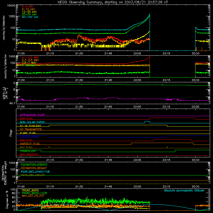Image resolution: width=213 pixels, height=213 pixels.
Task: Click the REAR_DEC_CHAN/128 legend label
Action: [x=35, y=171]
